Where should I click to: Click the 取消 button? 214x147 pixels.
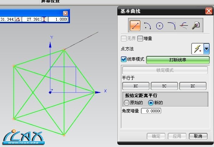point(198,136)
